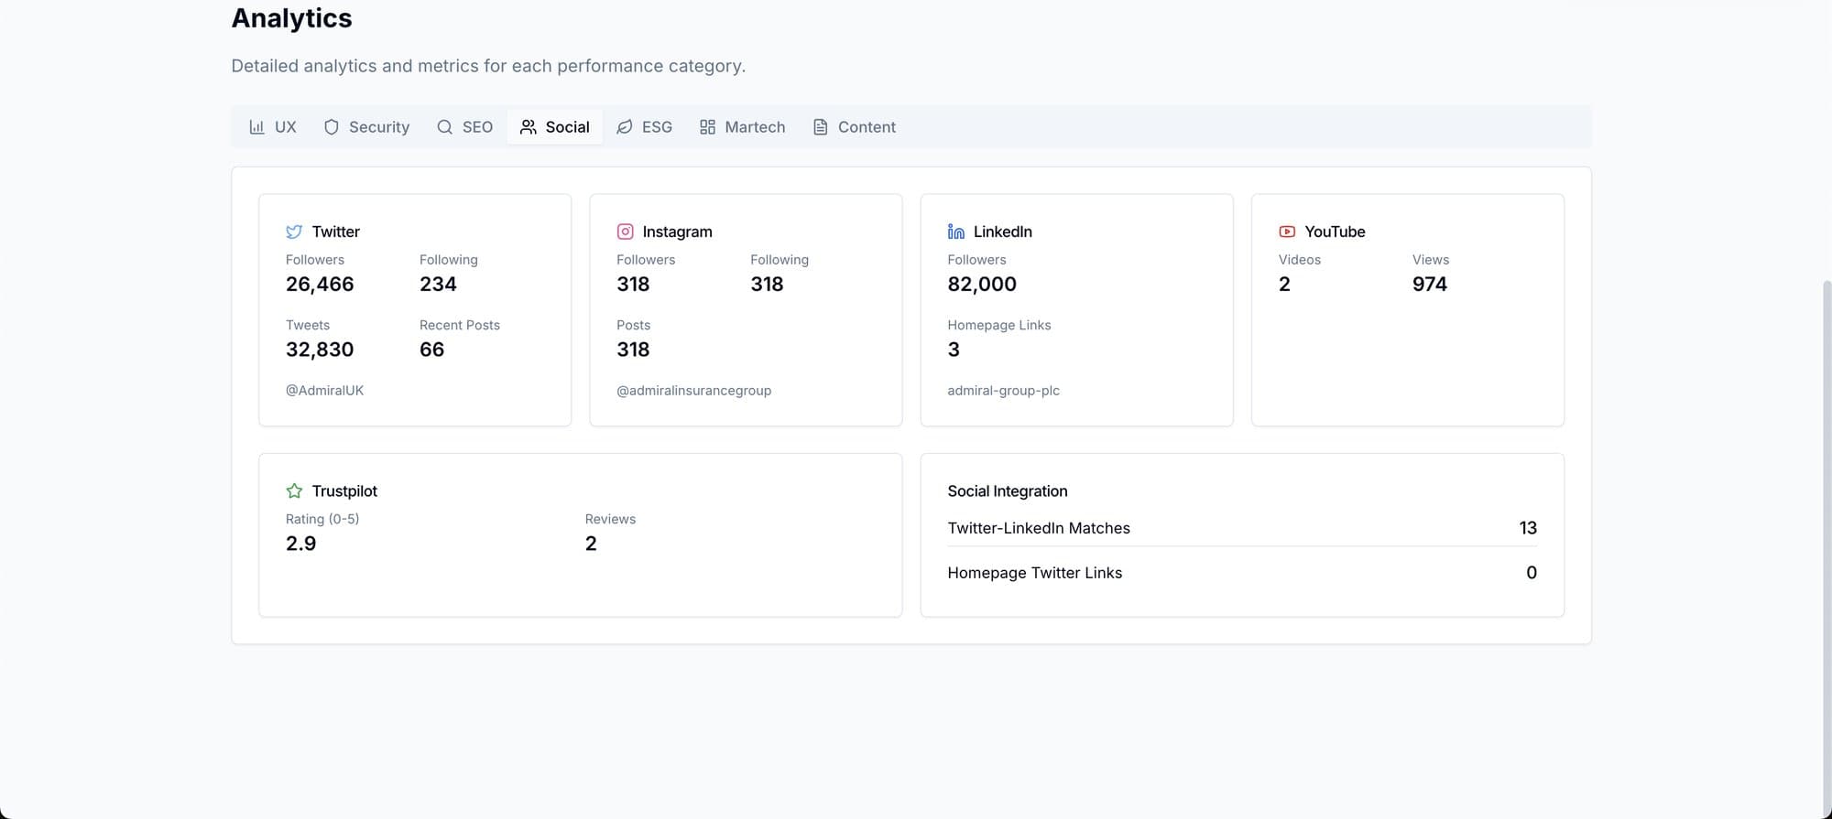Screen dimensions: 1832x819
Task: Open the UX tab
Action: coord(273,127)
